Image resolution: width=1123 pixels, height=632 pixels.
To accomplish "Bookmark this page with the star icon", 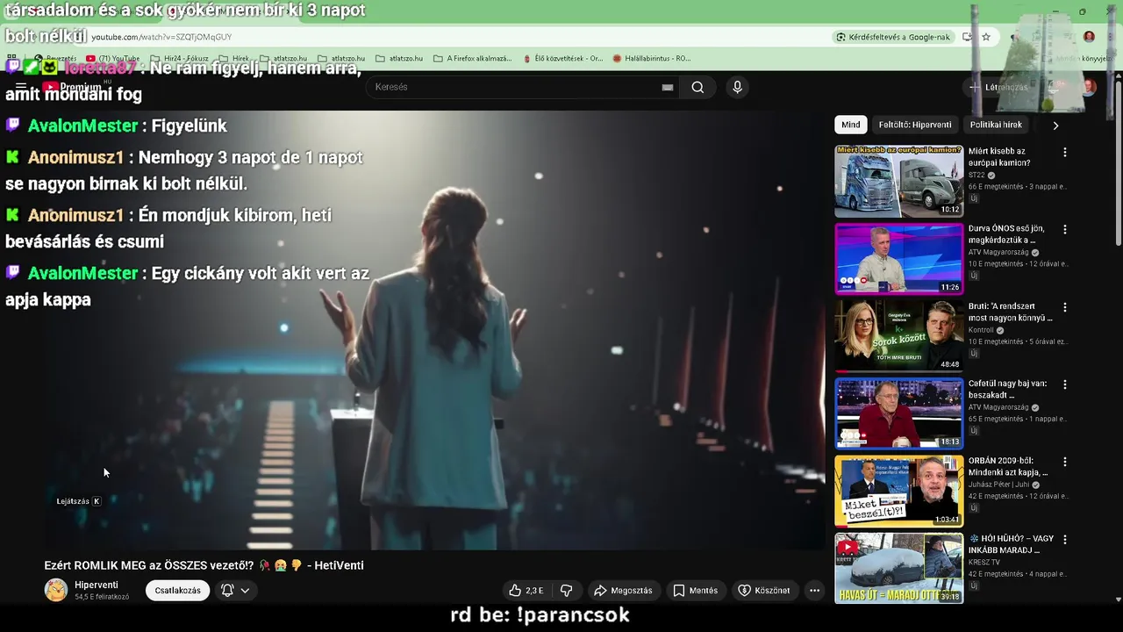I will pos(986,37).
